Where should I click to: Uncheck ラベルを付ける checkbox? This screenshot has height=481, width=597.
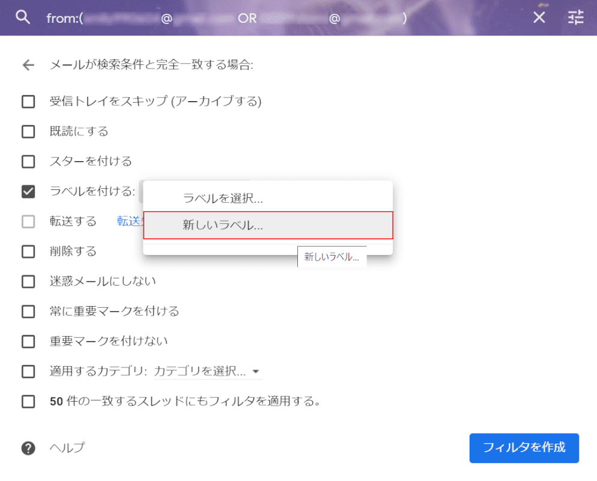tap(28, 191)
